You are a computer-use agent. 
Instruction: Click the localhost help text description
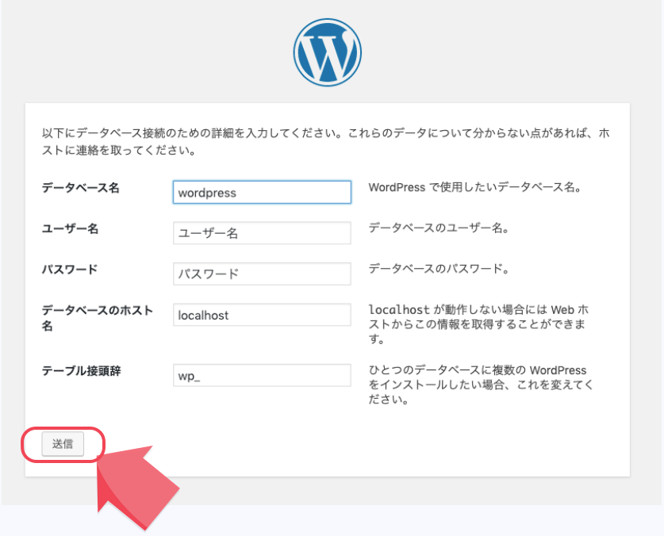478,324
